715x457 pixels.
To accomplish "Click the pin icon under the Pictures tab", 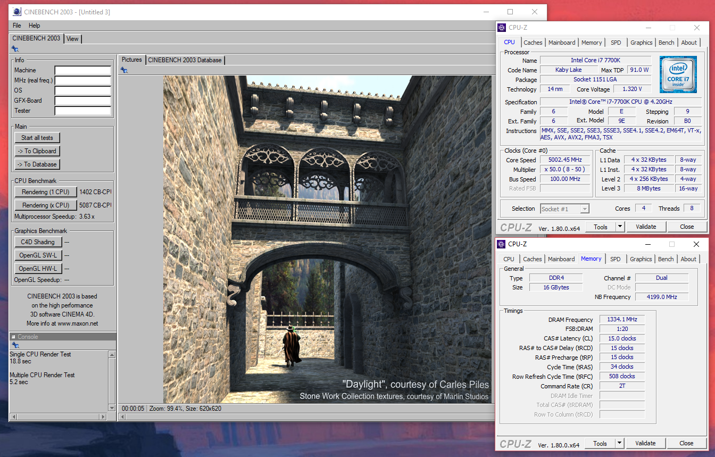I will click(x=124, y=70).
